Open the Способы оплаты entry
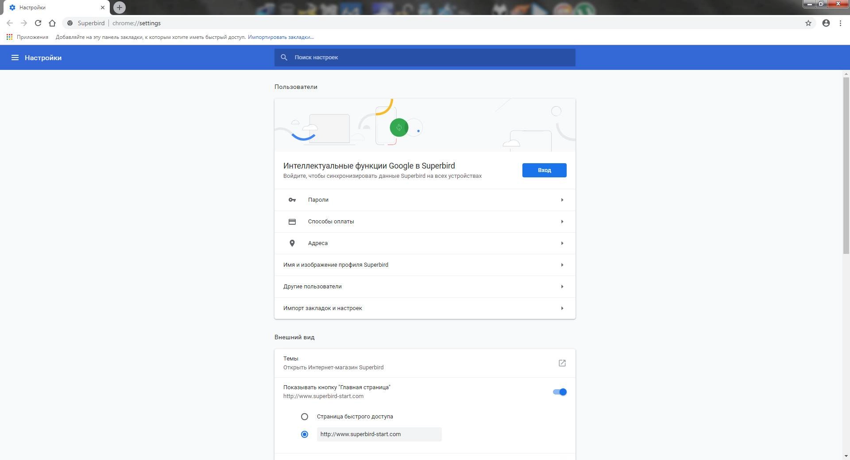The image size is (850, 460). click(425, 222)
